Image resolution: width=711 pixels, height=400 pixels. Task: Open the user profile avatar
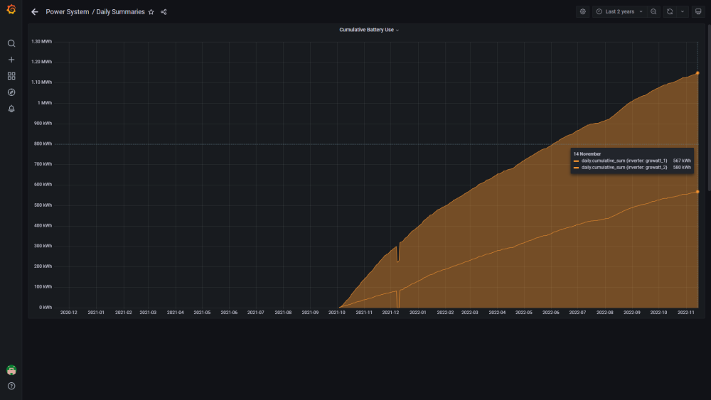coord(11,370)
